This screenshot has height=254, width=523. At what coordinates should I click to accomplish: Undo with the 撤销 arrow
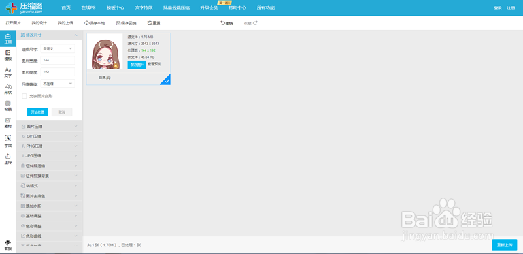(226, 23)
